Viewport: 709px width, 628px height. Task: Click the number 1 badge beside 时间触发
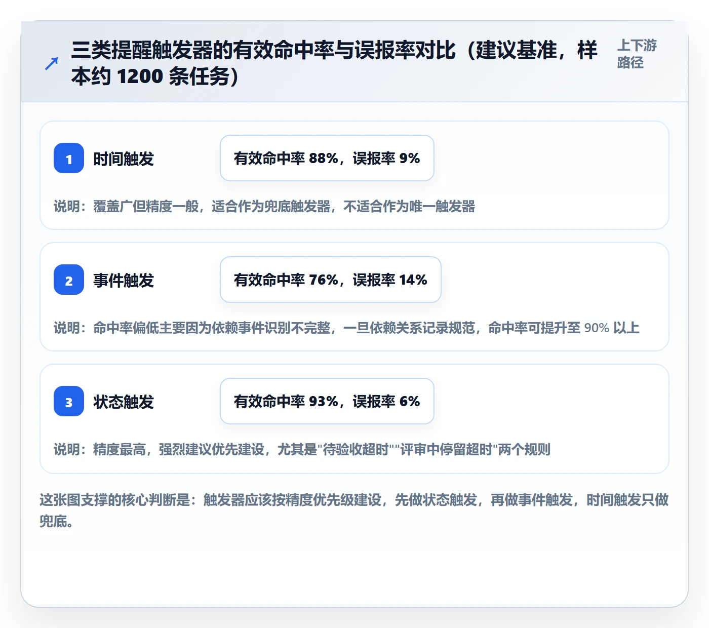point(69,158)
